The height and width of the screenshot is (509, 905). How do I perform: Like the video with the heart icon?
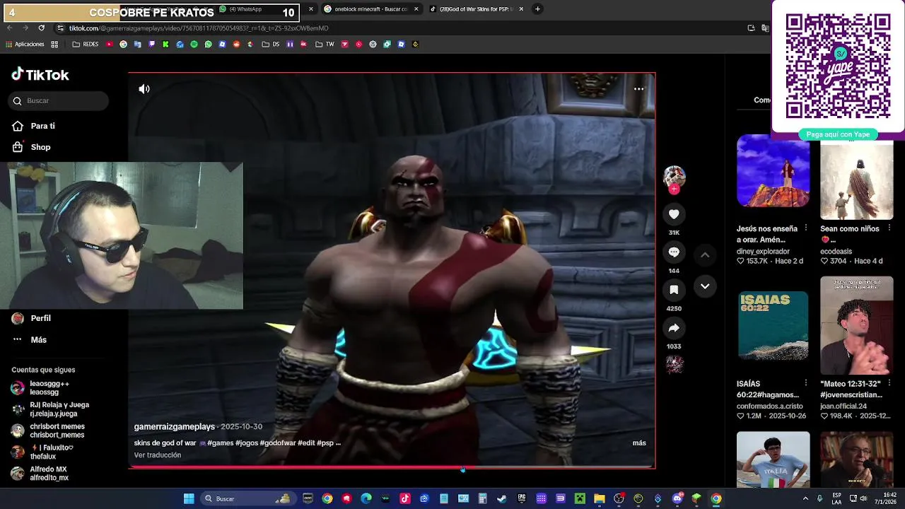coord(674,214)
